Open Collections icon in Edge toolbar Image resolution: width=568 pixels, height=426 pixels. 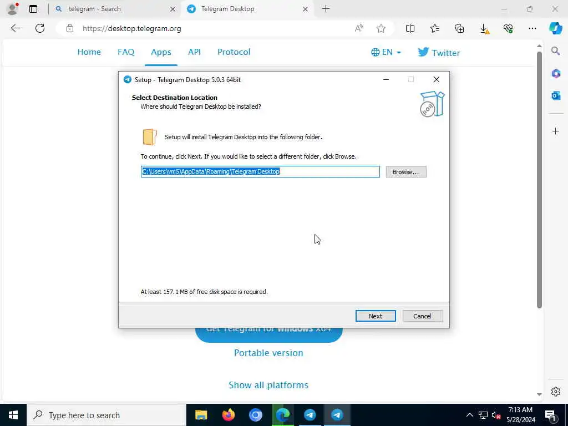(459, 28)
